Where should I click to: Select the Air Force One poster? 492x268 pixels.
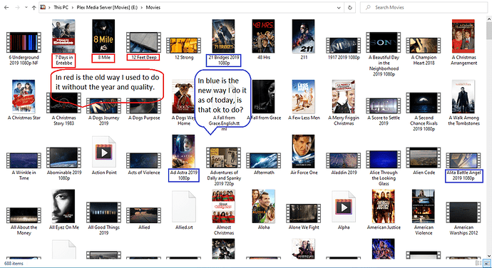pos(304,151)
